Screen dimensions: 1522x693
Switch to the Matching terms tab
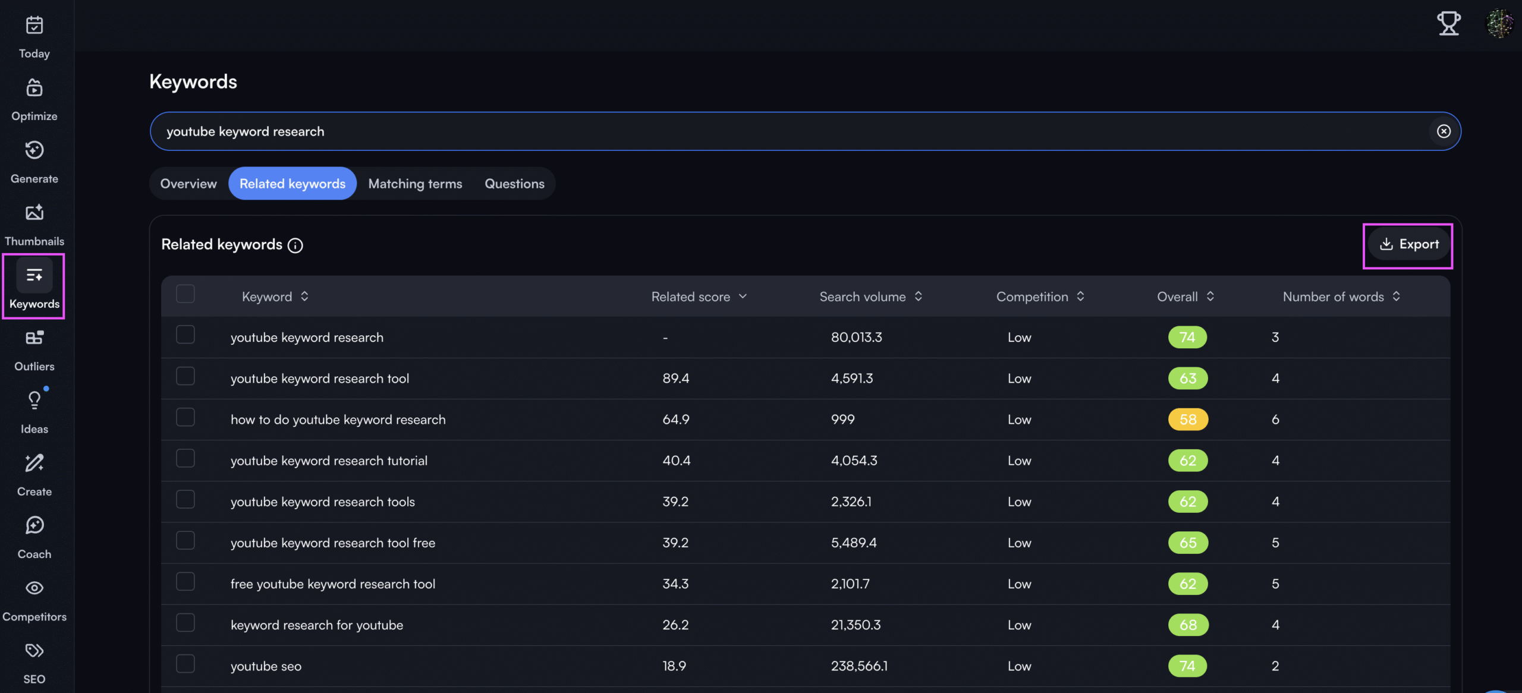coord(415,184)
